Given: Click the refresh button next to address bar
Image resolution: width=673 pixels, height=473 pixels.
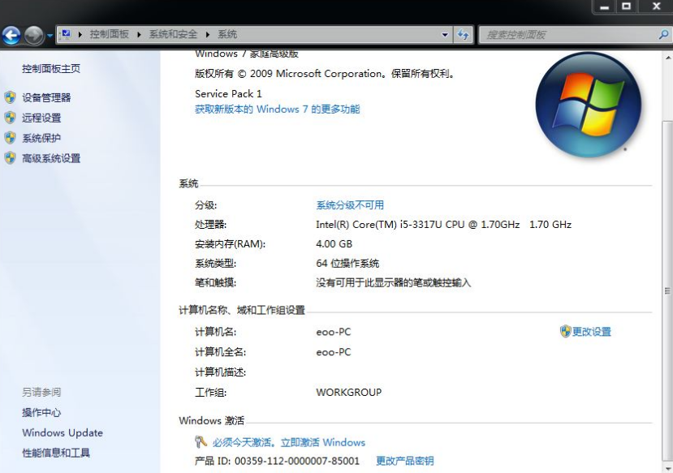Looking at the screenshot, I should click(x=464, y=35).
